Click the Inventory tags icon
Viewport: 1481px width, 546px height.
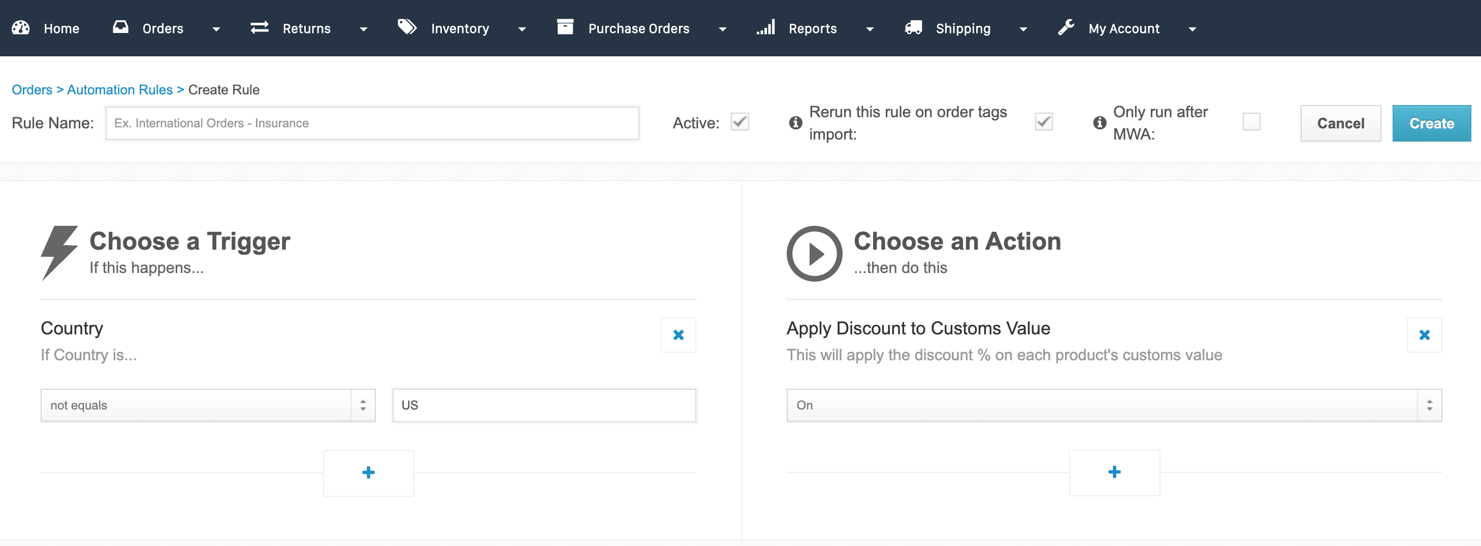coord(407,27)
